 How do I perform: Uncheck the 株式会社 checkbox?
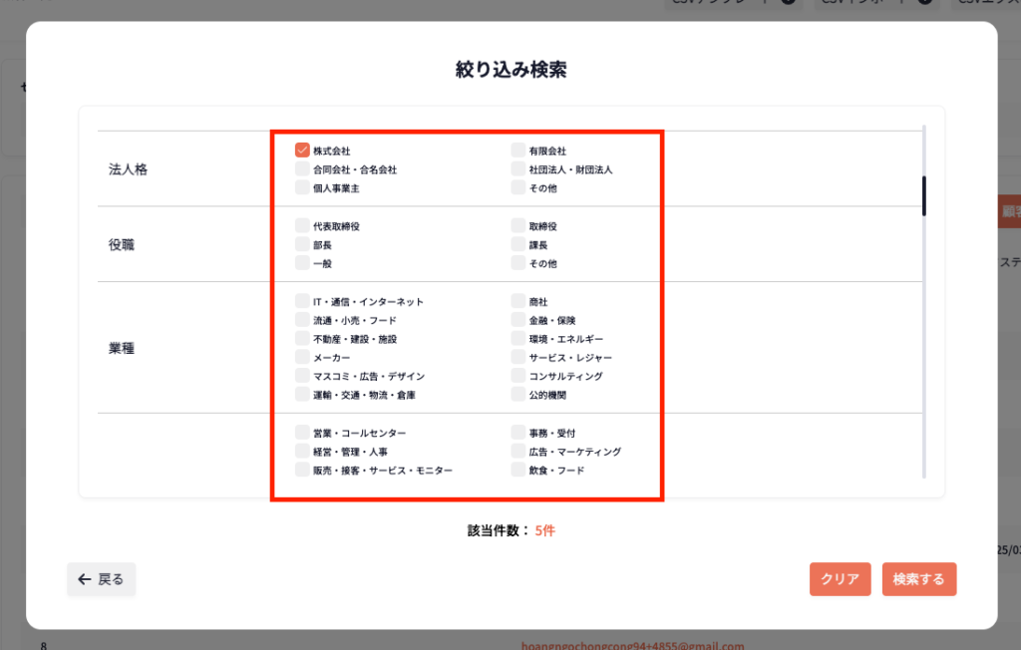[302, 151]
